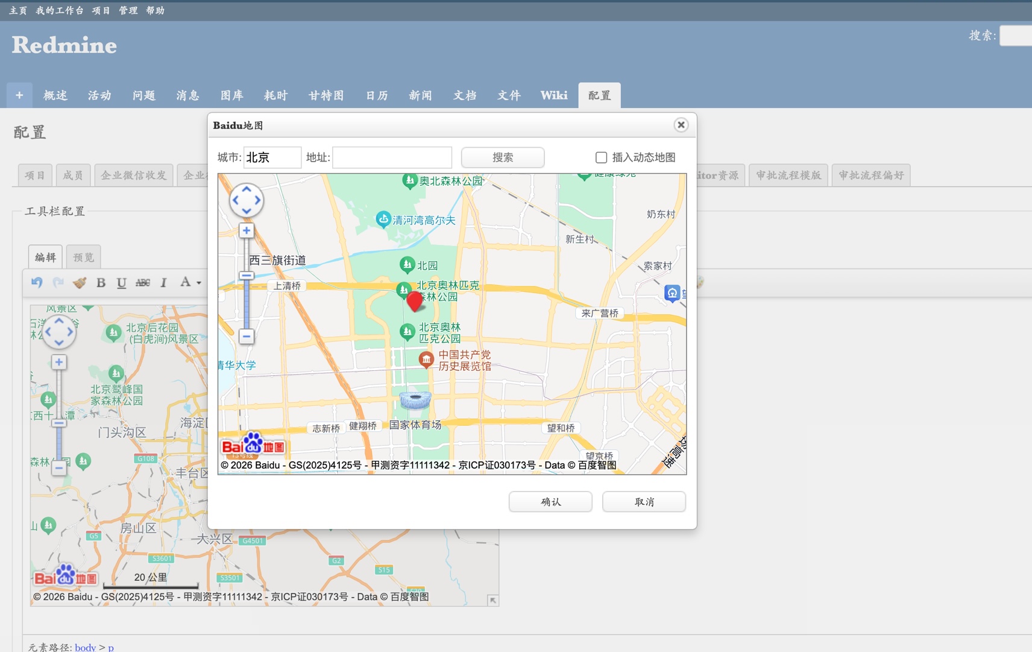Screen dimensions: 1032x652
Task: Pan dialog map right with arrow control
Action: click(x=257, y=200)
